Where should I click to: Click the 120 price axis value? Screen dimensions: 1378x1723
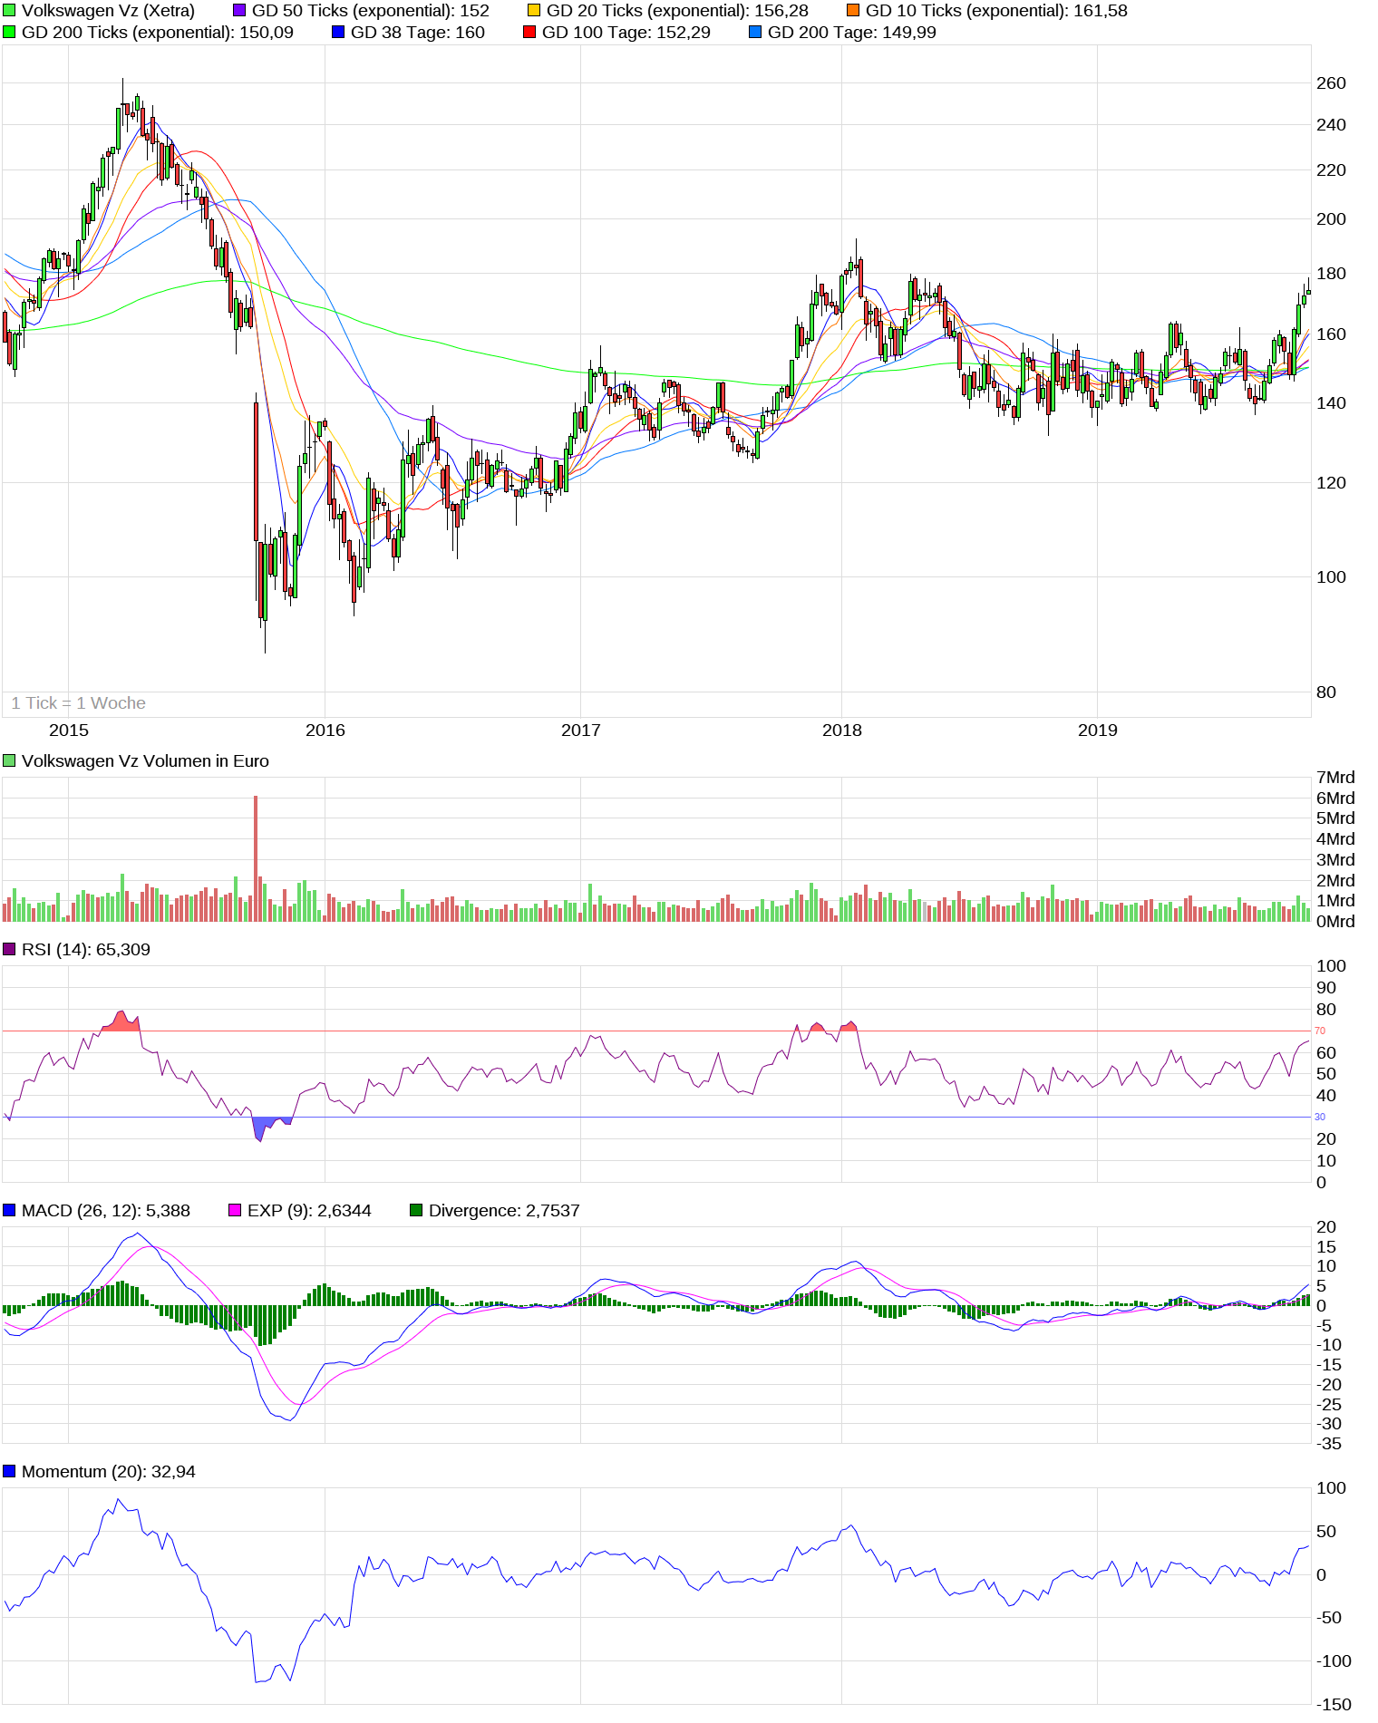coord(1331,483)
